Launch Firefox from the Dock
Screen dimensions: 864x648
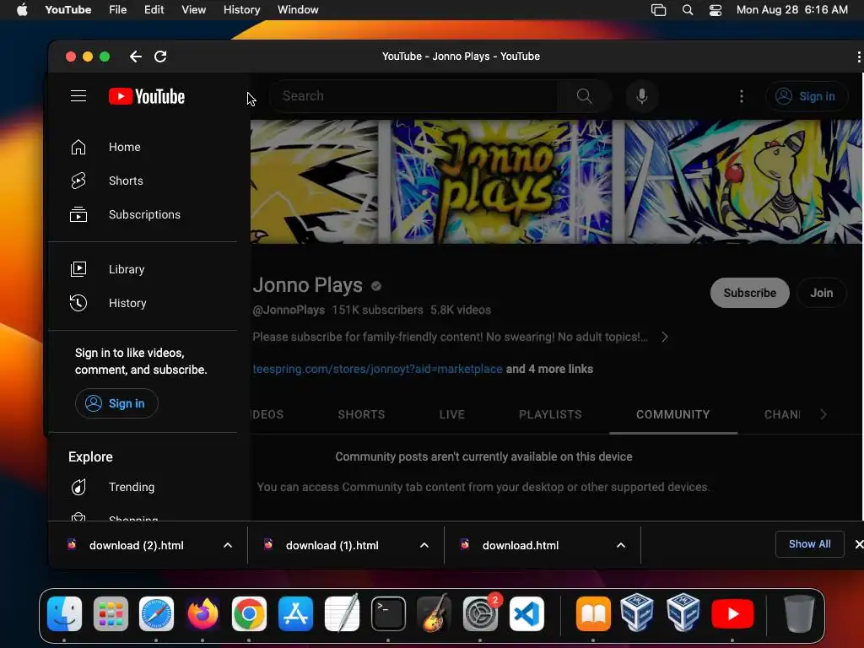pos(202,613)
